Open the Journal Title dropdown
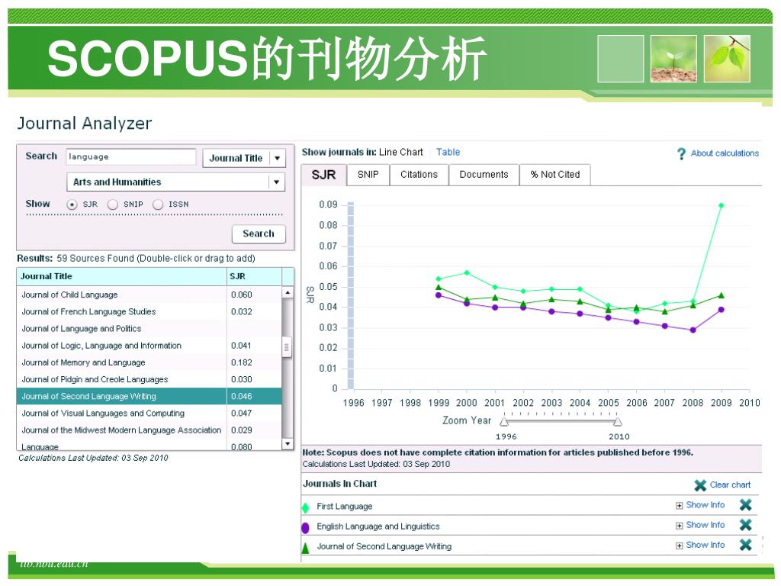 coord(244,159)
